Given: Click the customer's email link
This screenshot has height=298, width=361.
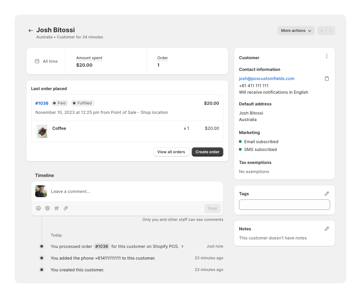Looking at the screenshot, I should click(266, 78).
